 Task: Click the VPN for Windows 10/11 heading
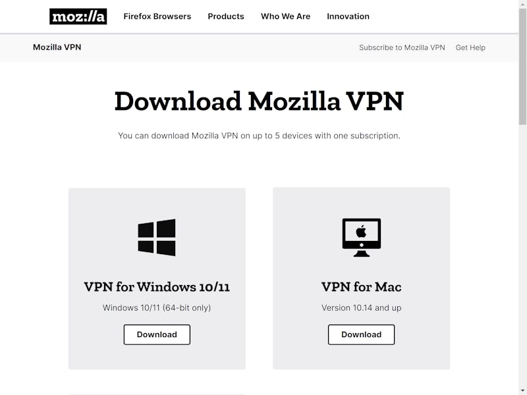pos(157,287)
